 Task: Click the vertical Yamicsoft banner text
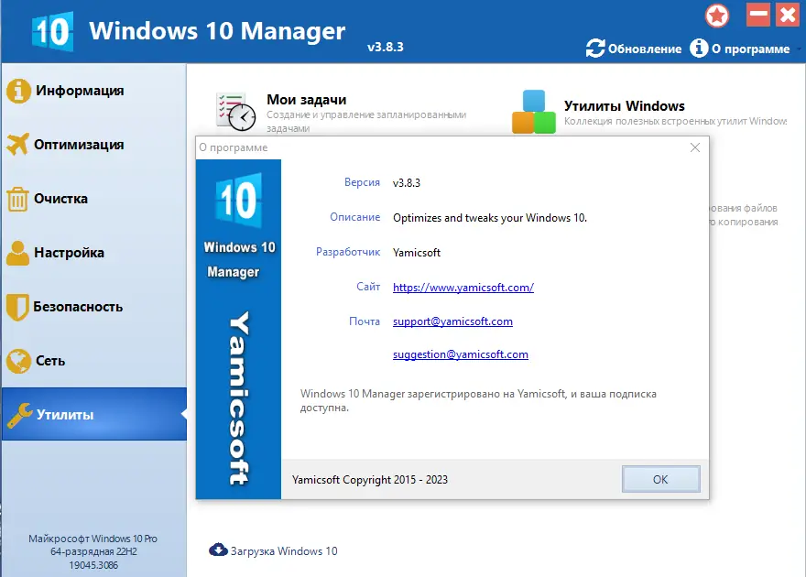pos(239,398)
